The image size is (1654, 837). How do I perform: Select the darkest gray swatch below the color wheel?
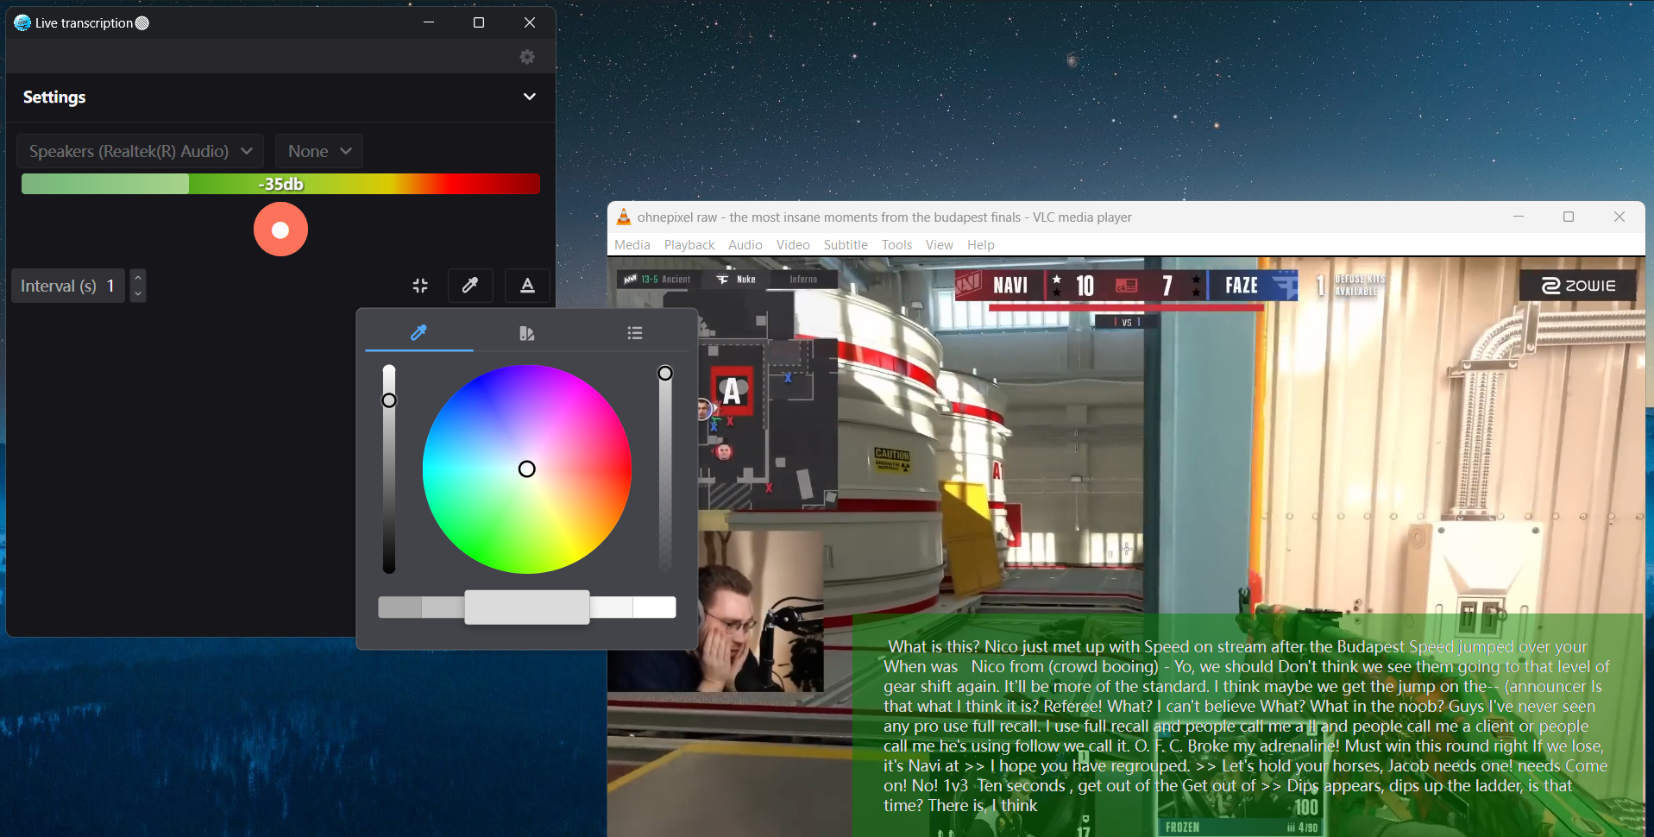click(399, 607)
